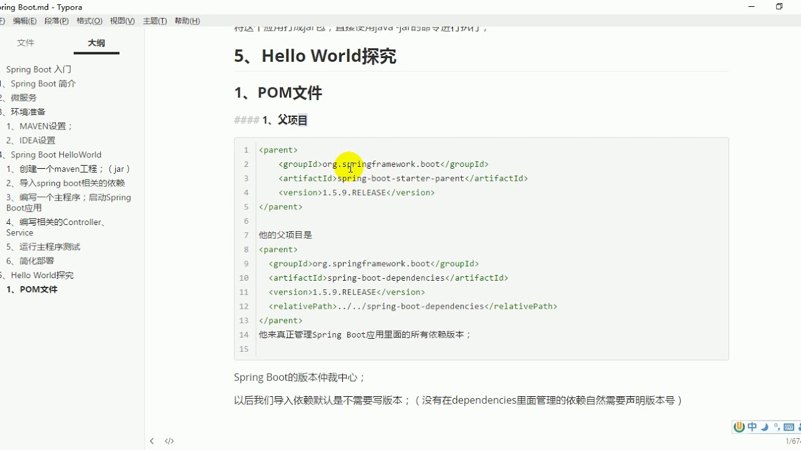Screen dimensions: 801x450
Task: Switch to the 文件 sidebar tab
Action: tap(26, 43)
